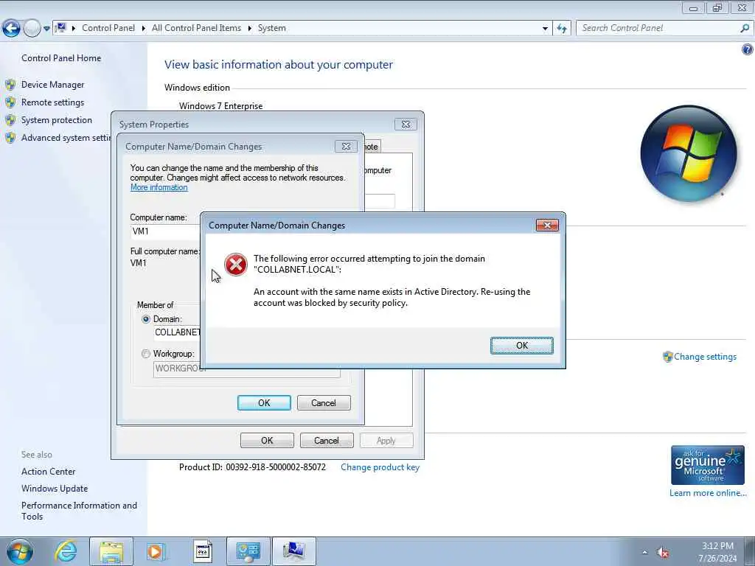Screen dimensions: 755x566
Task: Switch to Control Panel taskbar window
Action: coord(248,551)
